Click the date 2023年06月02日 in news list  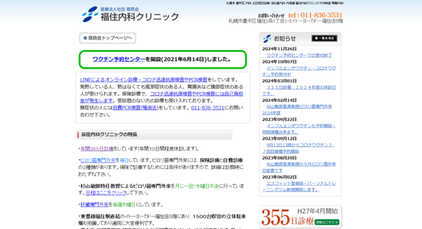(279, 177)
